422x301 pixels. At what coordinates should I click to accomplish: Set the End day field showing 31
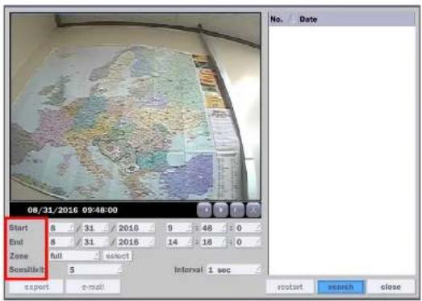pyautogui.click(x=95, y=242)
